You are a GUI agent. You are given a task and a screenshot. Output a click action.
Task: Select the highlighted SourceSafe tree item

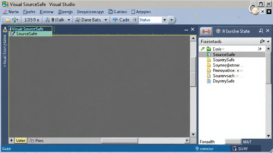(232, 54)
